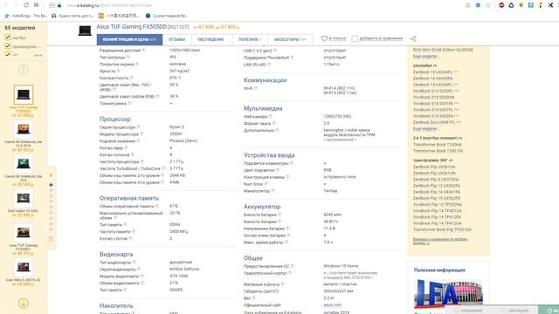559x314 pixels.
Task: Close the side panel with the X icon
Action: [51, 175]
